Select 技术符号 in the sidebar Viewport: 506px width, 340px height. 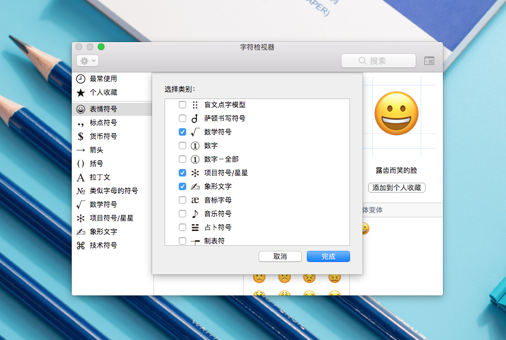coord(113,245)
